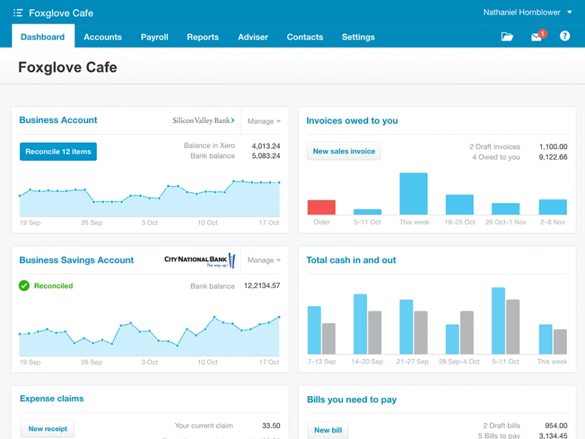
Task: Open the Settings menu
Action: (x=358, y=37)
